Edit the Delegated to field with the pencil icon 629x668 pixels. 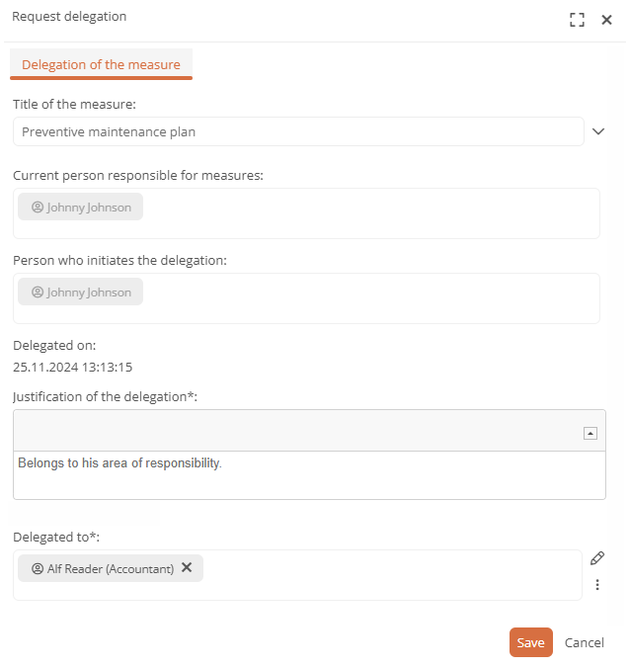[x=597, y=558]
